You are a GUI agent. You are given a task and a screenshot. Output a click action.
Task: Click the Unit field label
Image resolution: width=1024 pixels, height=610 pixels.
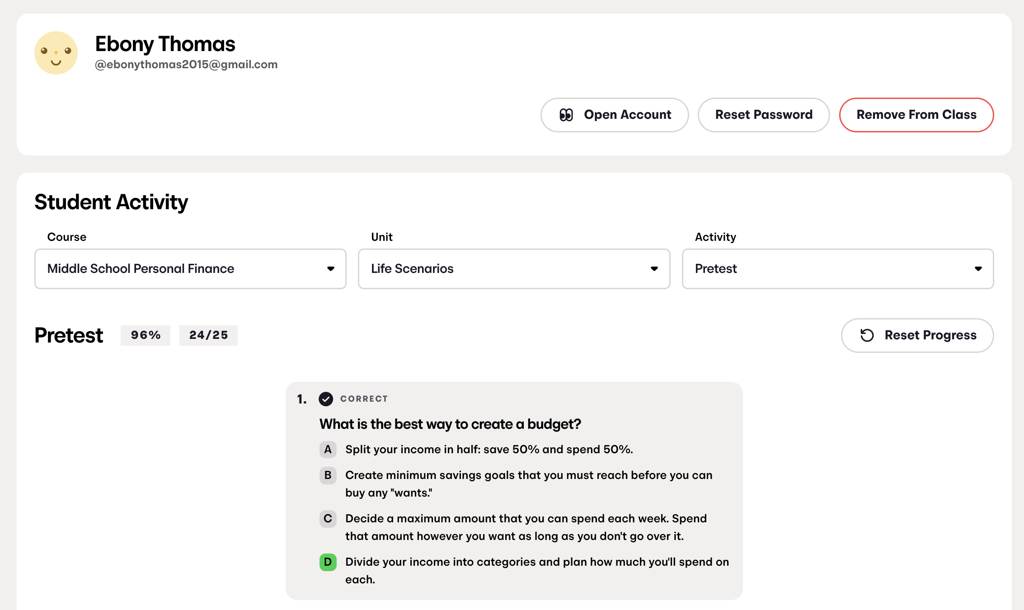(x=382, y=237)
